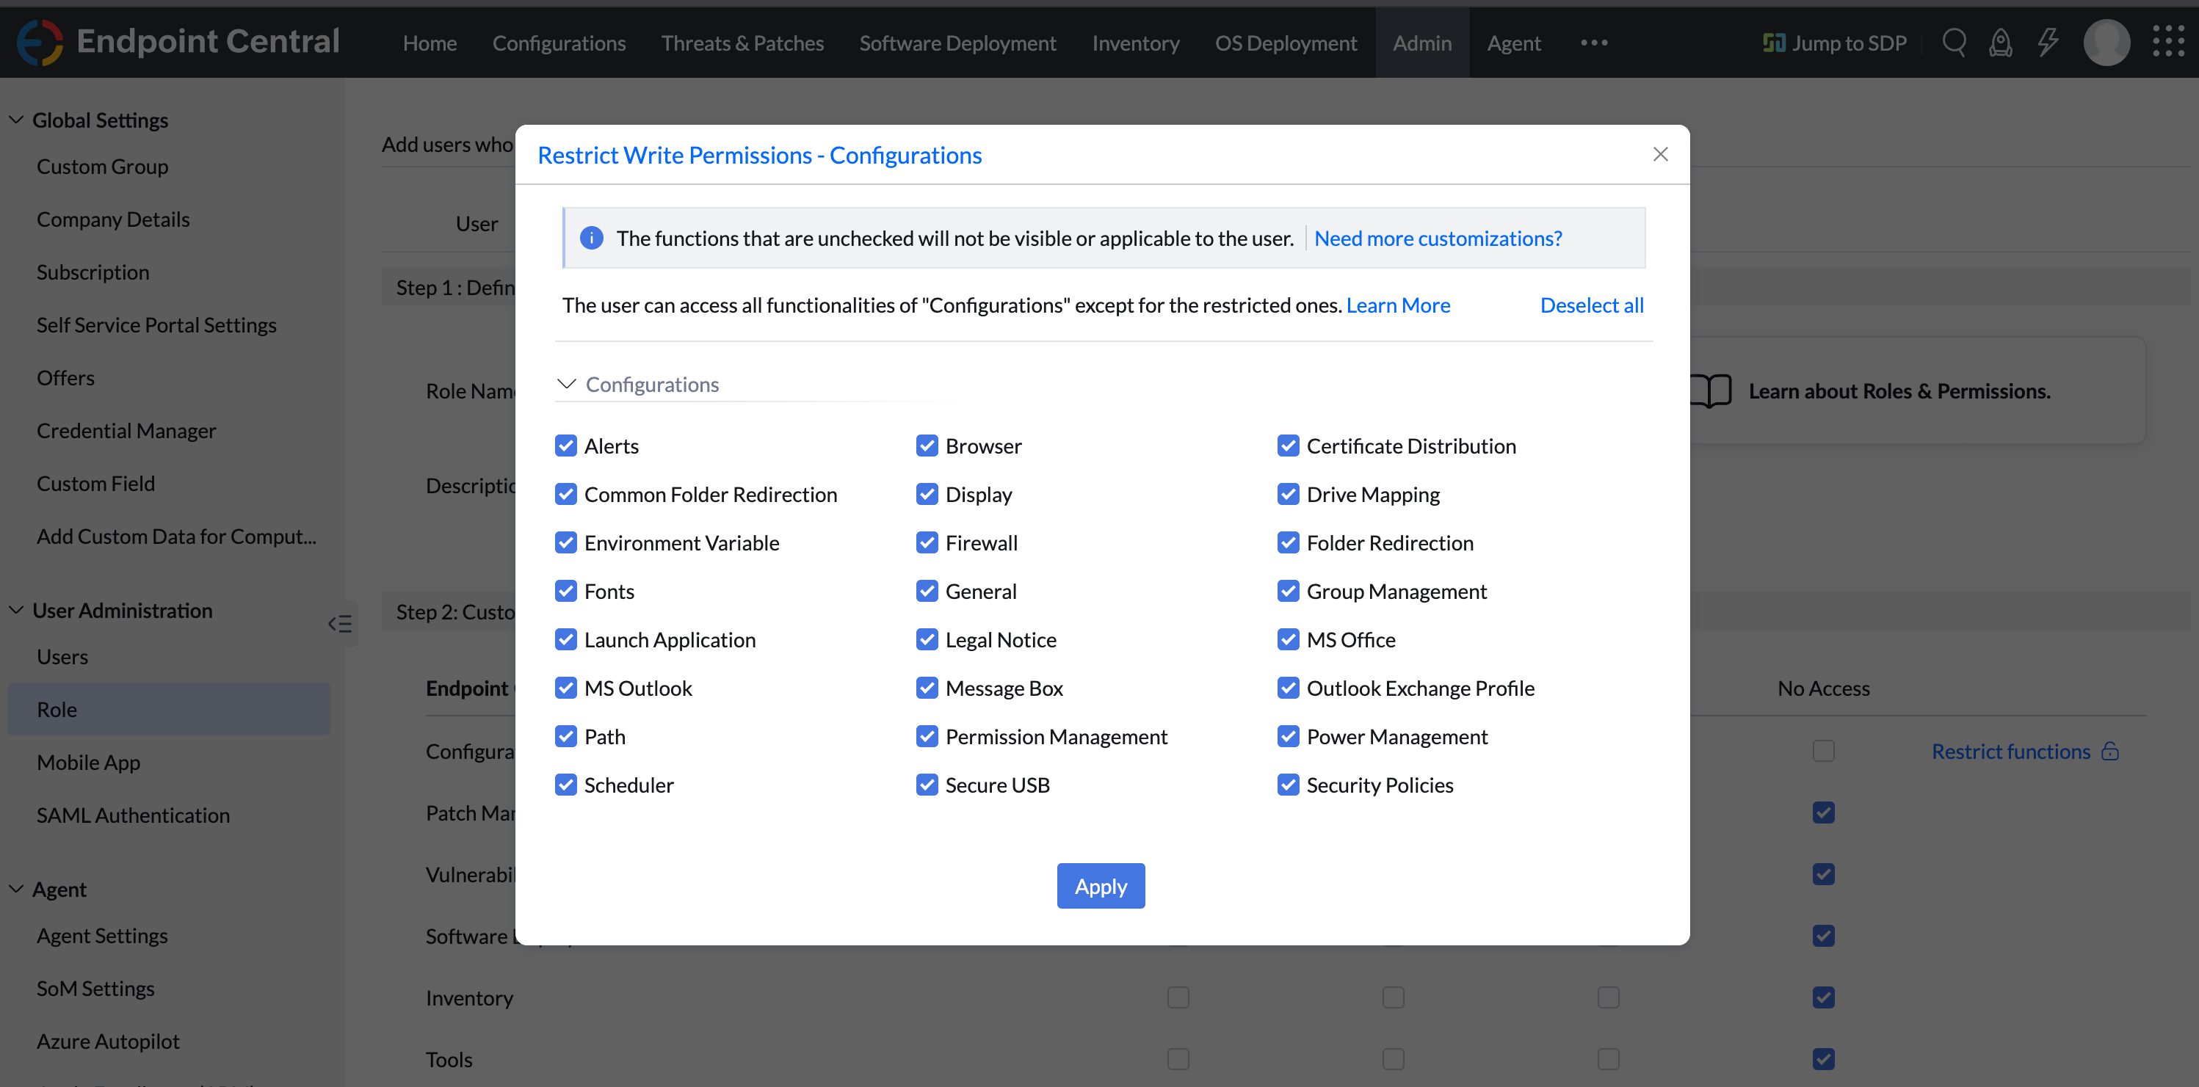Uncheck the Firewall permission
The width and height of the screenshot is (2199, 1087).
(x=927, y=542)
